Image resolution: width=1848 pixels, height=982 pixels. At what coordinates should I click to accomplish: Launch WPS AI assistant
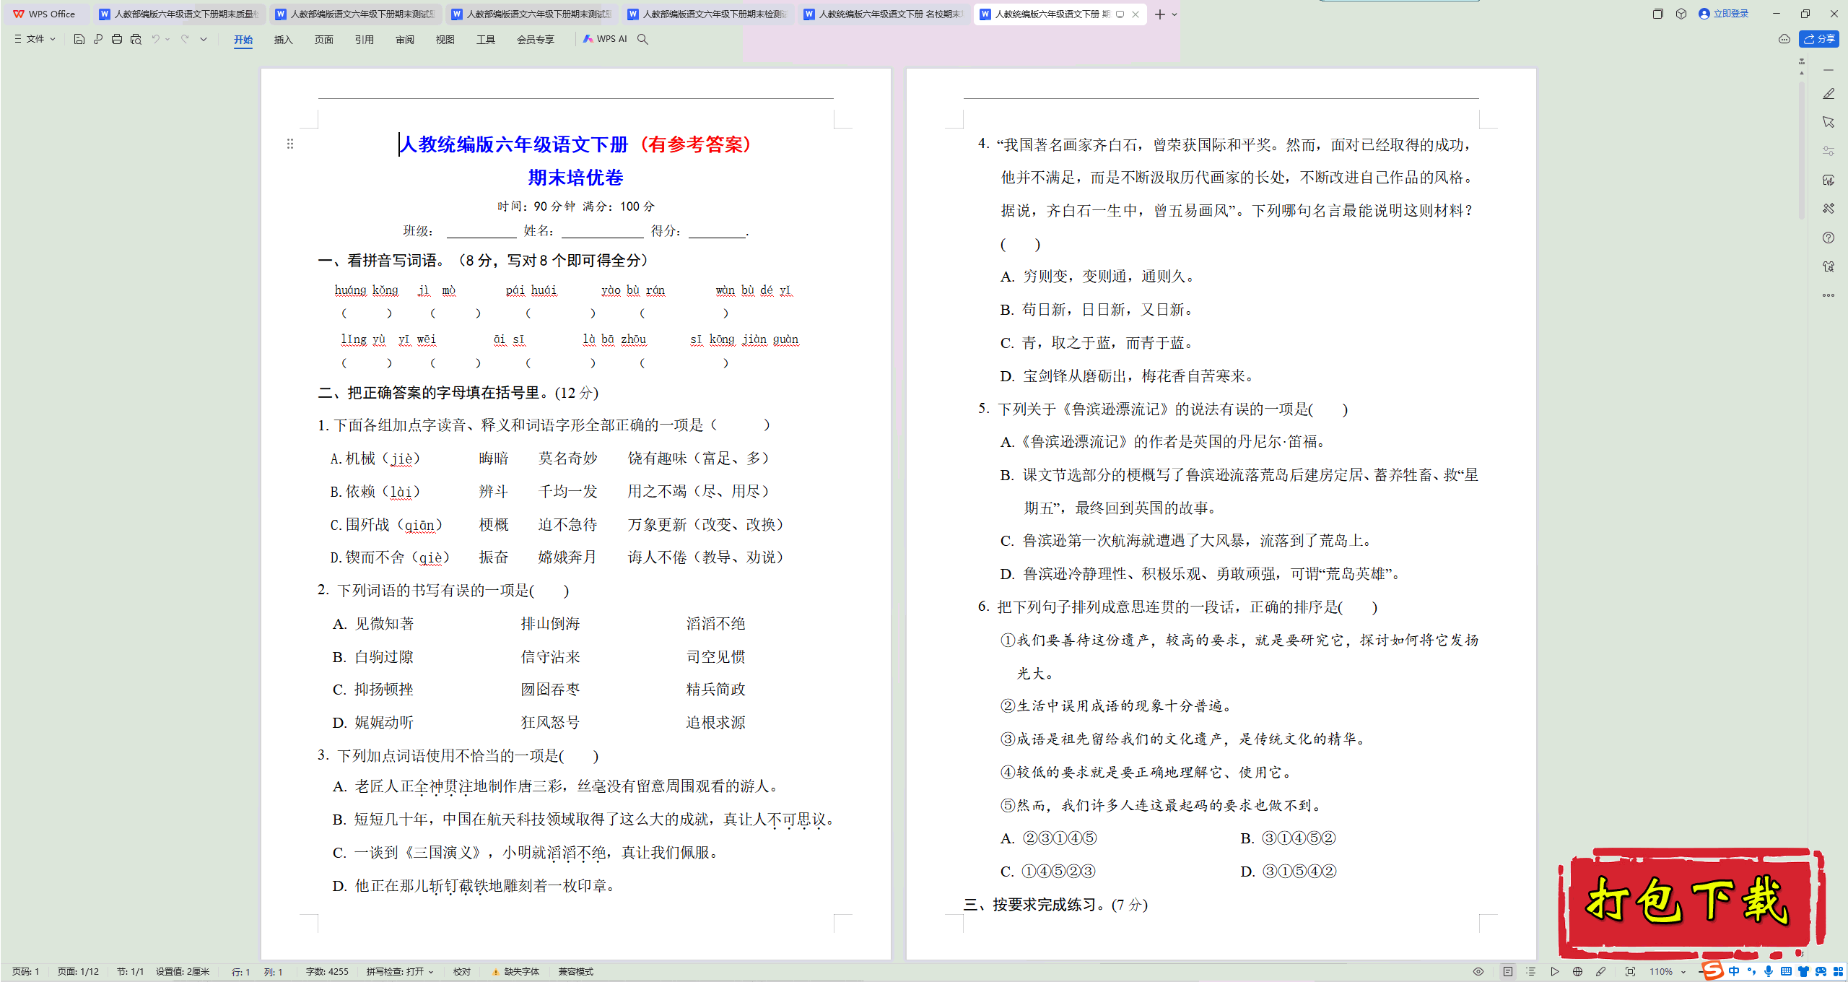tap(605, 39)
